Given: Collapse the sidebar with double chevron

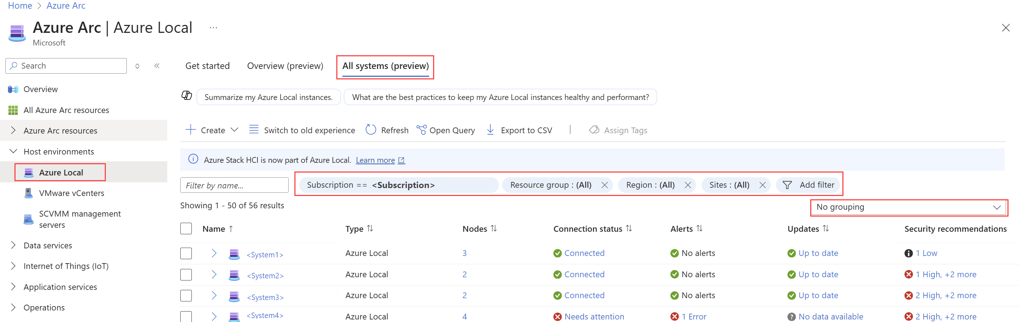Looking at the screenshot, I should click(x=157, y=66).
